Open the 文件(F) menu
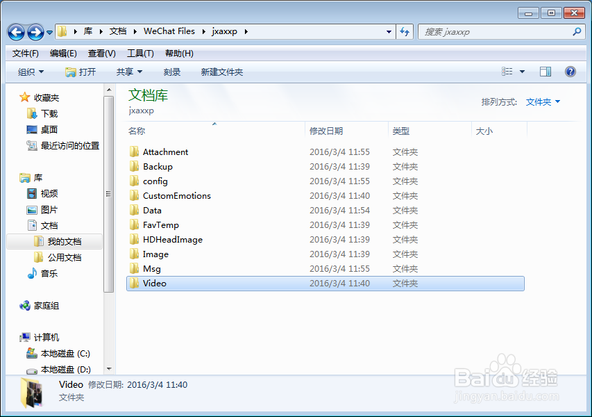592x417 pixels. pyautogui.click(x=25, y=54)
